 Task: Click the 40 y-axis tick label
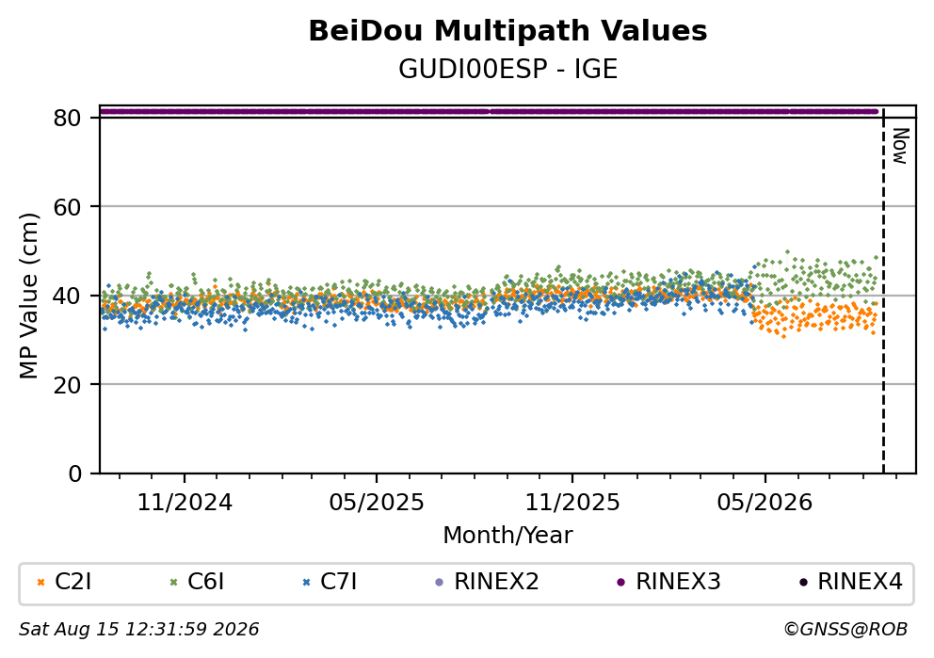[67, 296]
